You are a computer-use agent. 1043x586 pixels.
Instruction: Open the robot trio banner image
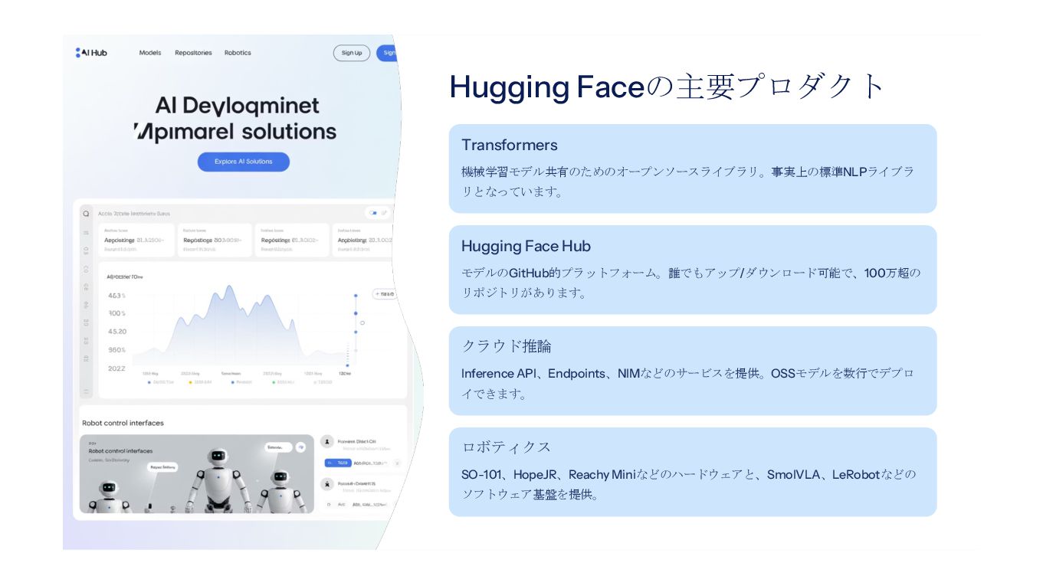[x=197, y=474]
